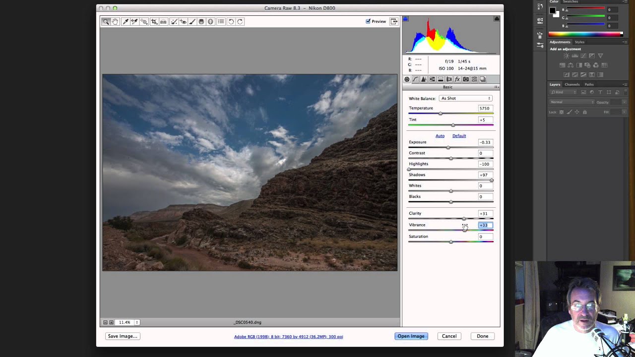
Task: Select the Crop tool
Action: 154,22
